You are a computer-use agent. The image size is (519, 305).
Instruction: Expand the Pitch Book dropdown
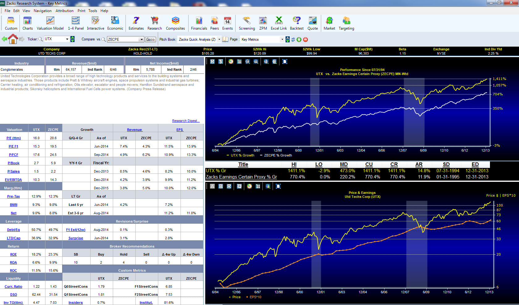(219, 39)
